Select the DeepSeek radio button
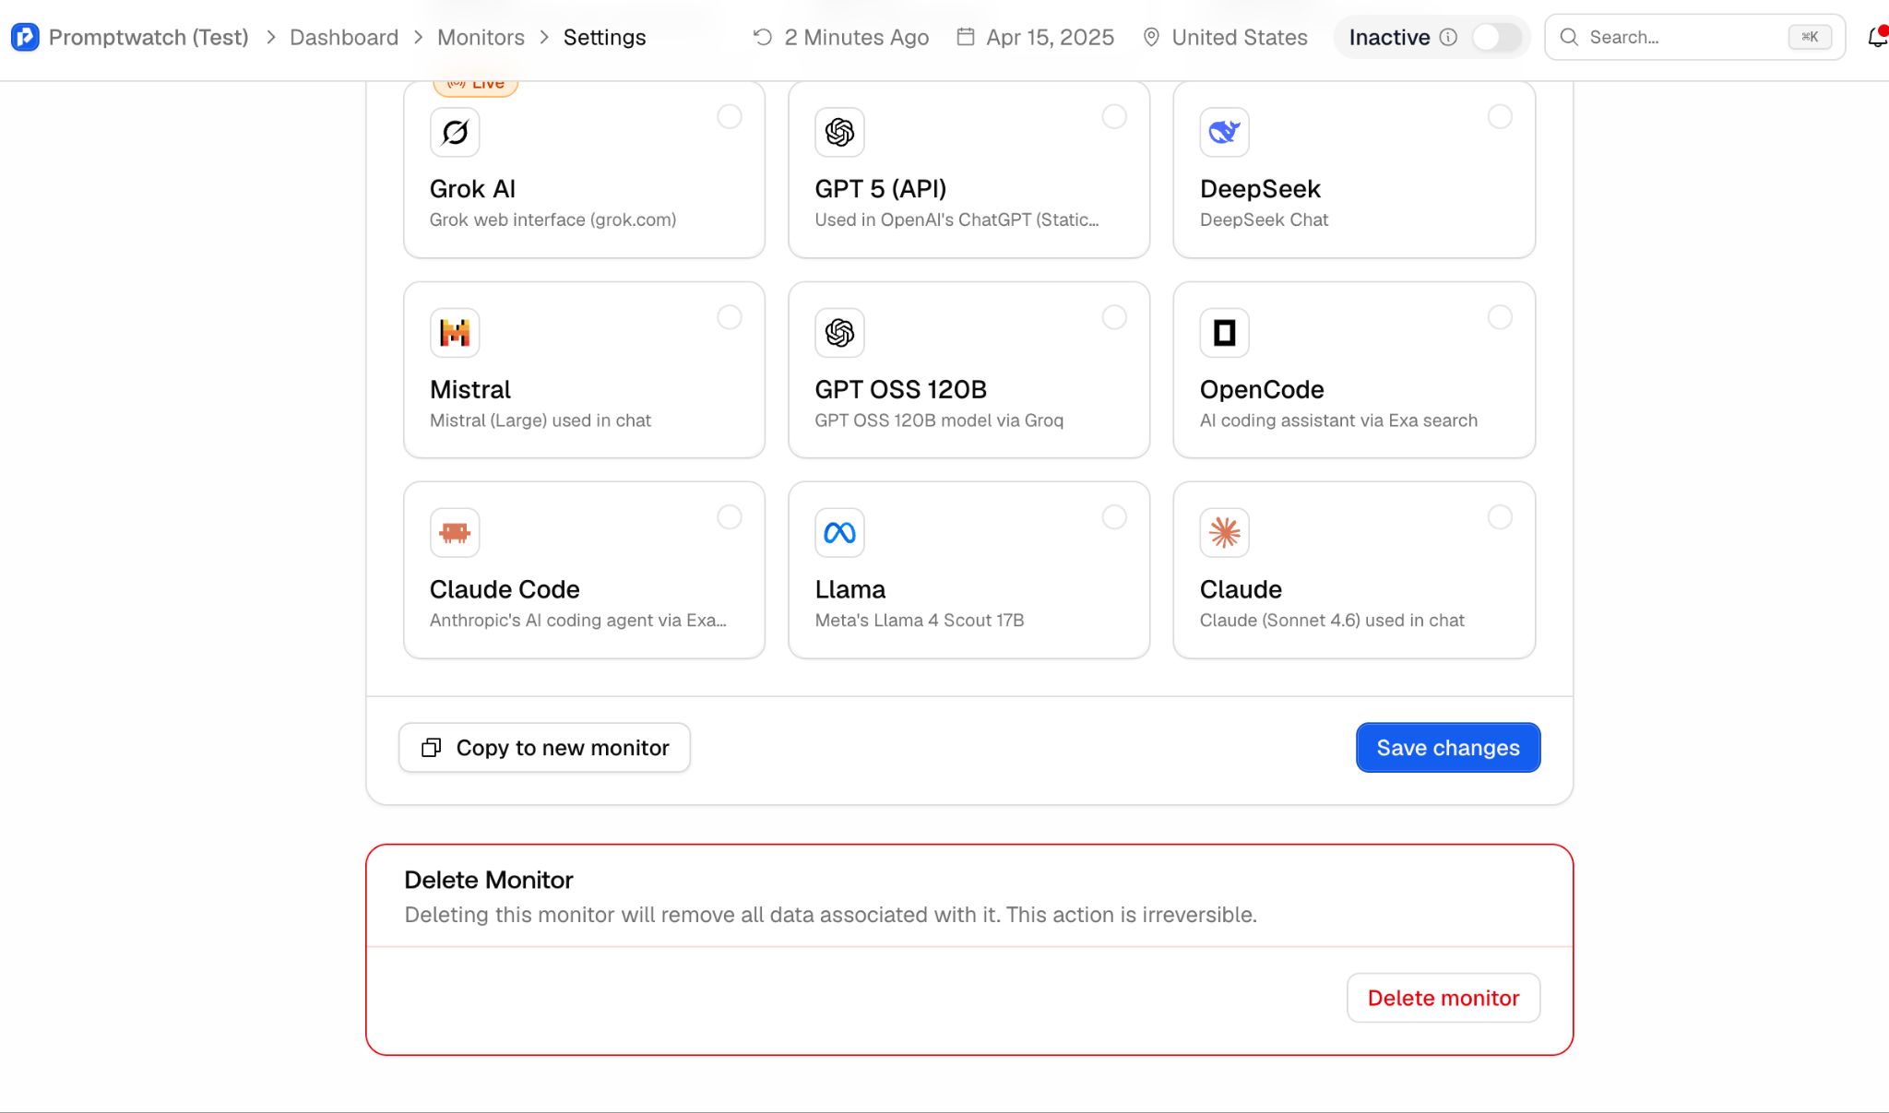 pyautogui.click(x=1500, y=116)
